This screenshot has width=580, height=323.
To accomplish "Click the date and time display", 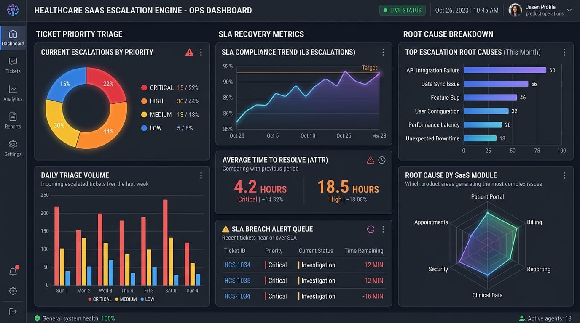I will point(467,10).
